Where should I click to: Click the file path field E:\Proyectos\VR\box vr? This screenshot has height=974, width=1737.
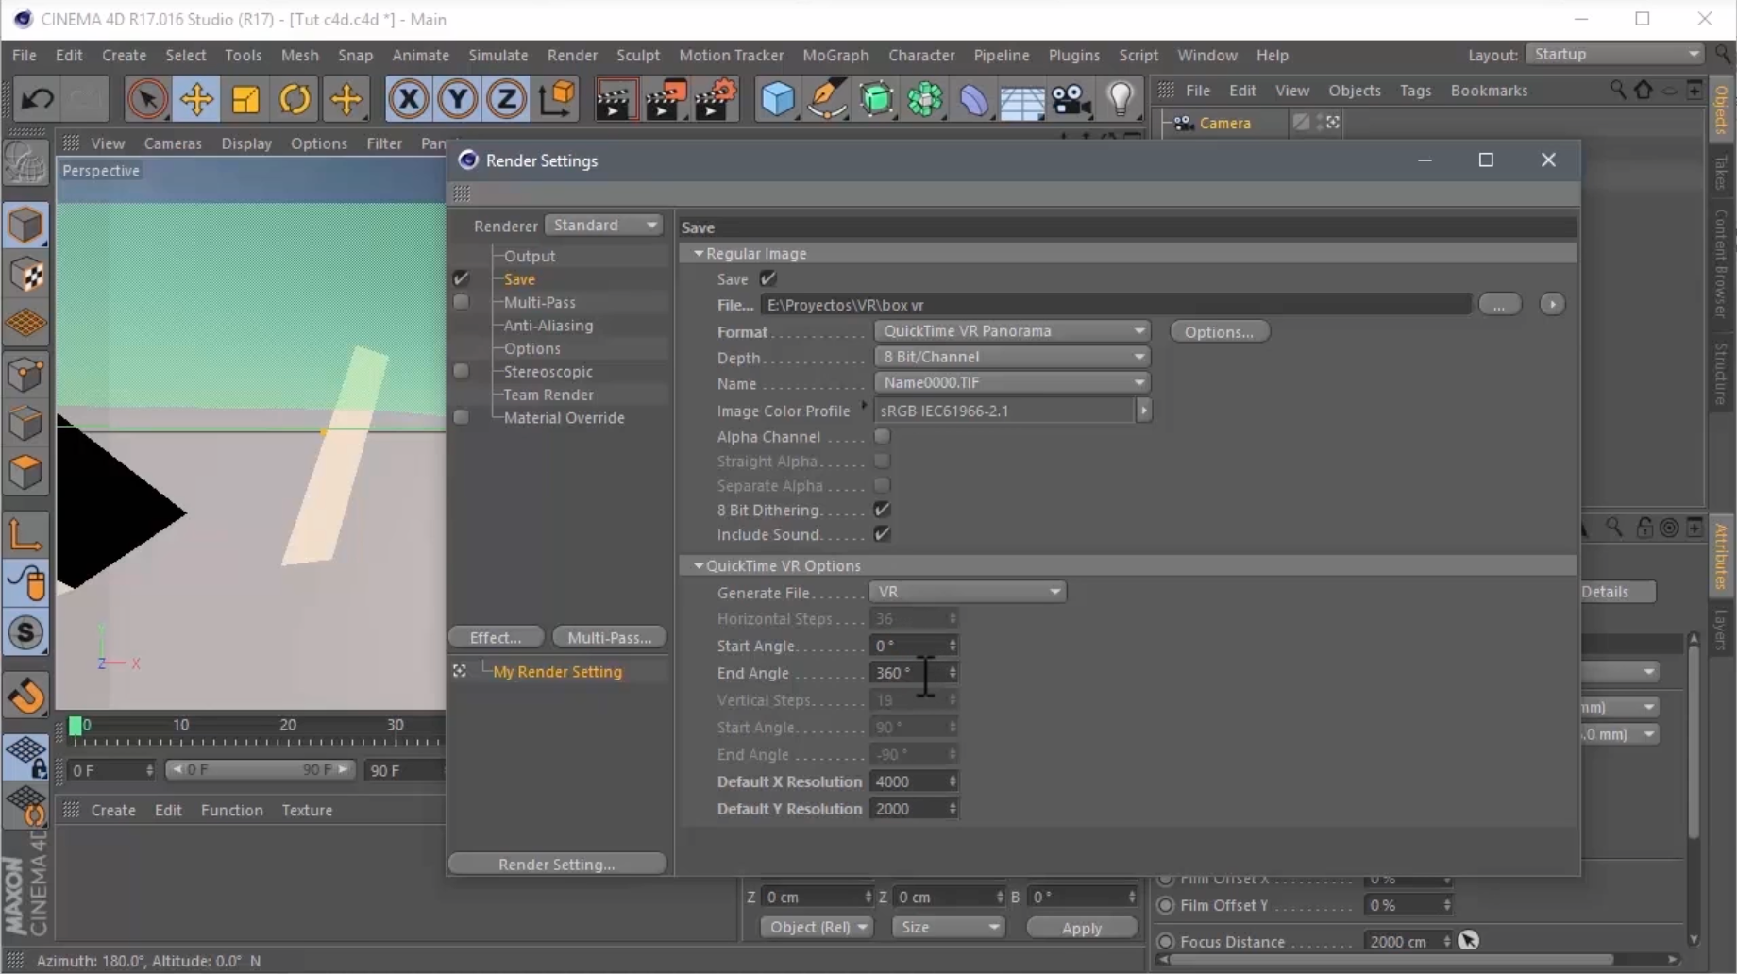tap(1115, 304)
